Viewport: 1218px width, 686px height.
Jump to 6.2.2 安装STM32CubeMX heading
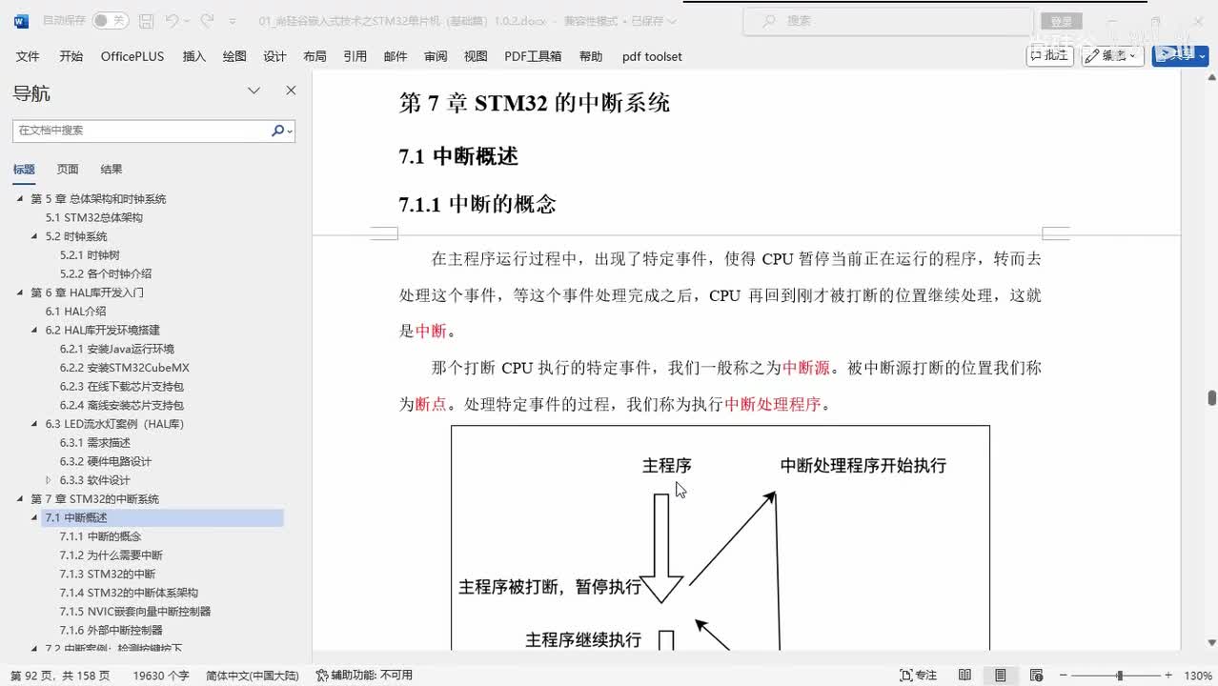[x=125, y=368]
